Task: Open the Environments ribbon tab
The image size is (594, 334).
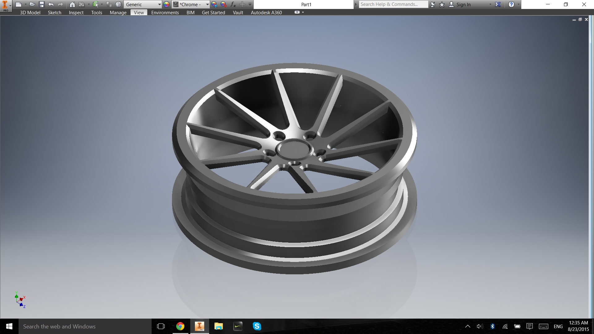Action: (x=165, y=13)
